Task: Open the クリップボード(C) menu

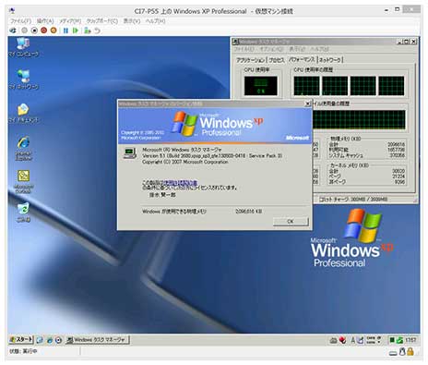Action: click(x=101, y=21)
